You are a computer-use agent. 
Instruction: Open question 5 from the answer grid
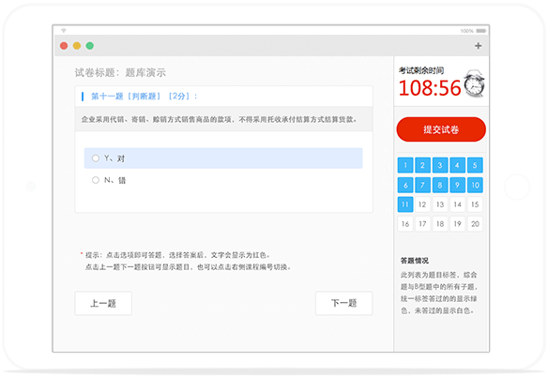pos(475,165)
